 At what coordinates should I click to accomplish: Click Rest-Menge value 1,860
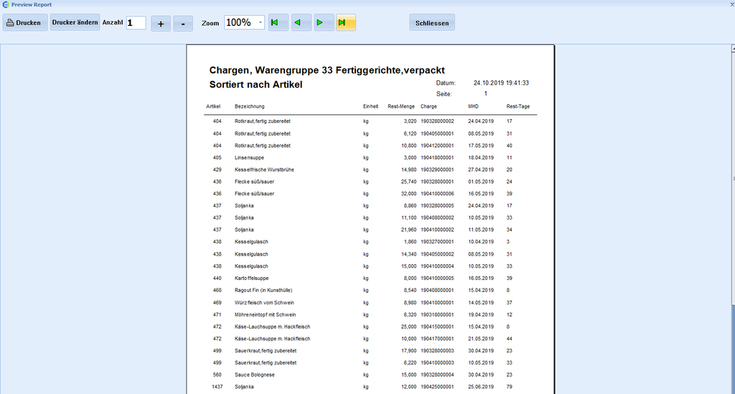[x=410, y=242]
